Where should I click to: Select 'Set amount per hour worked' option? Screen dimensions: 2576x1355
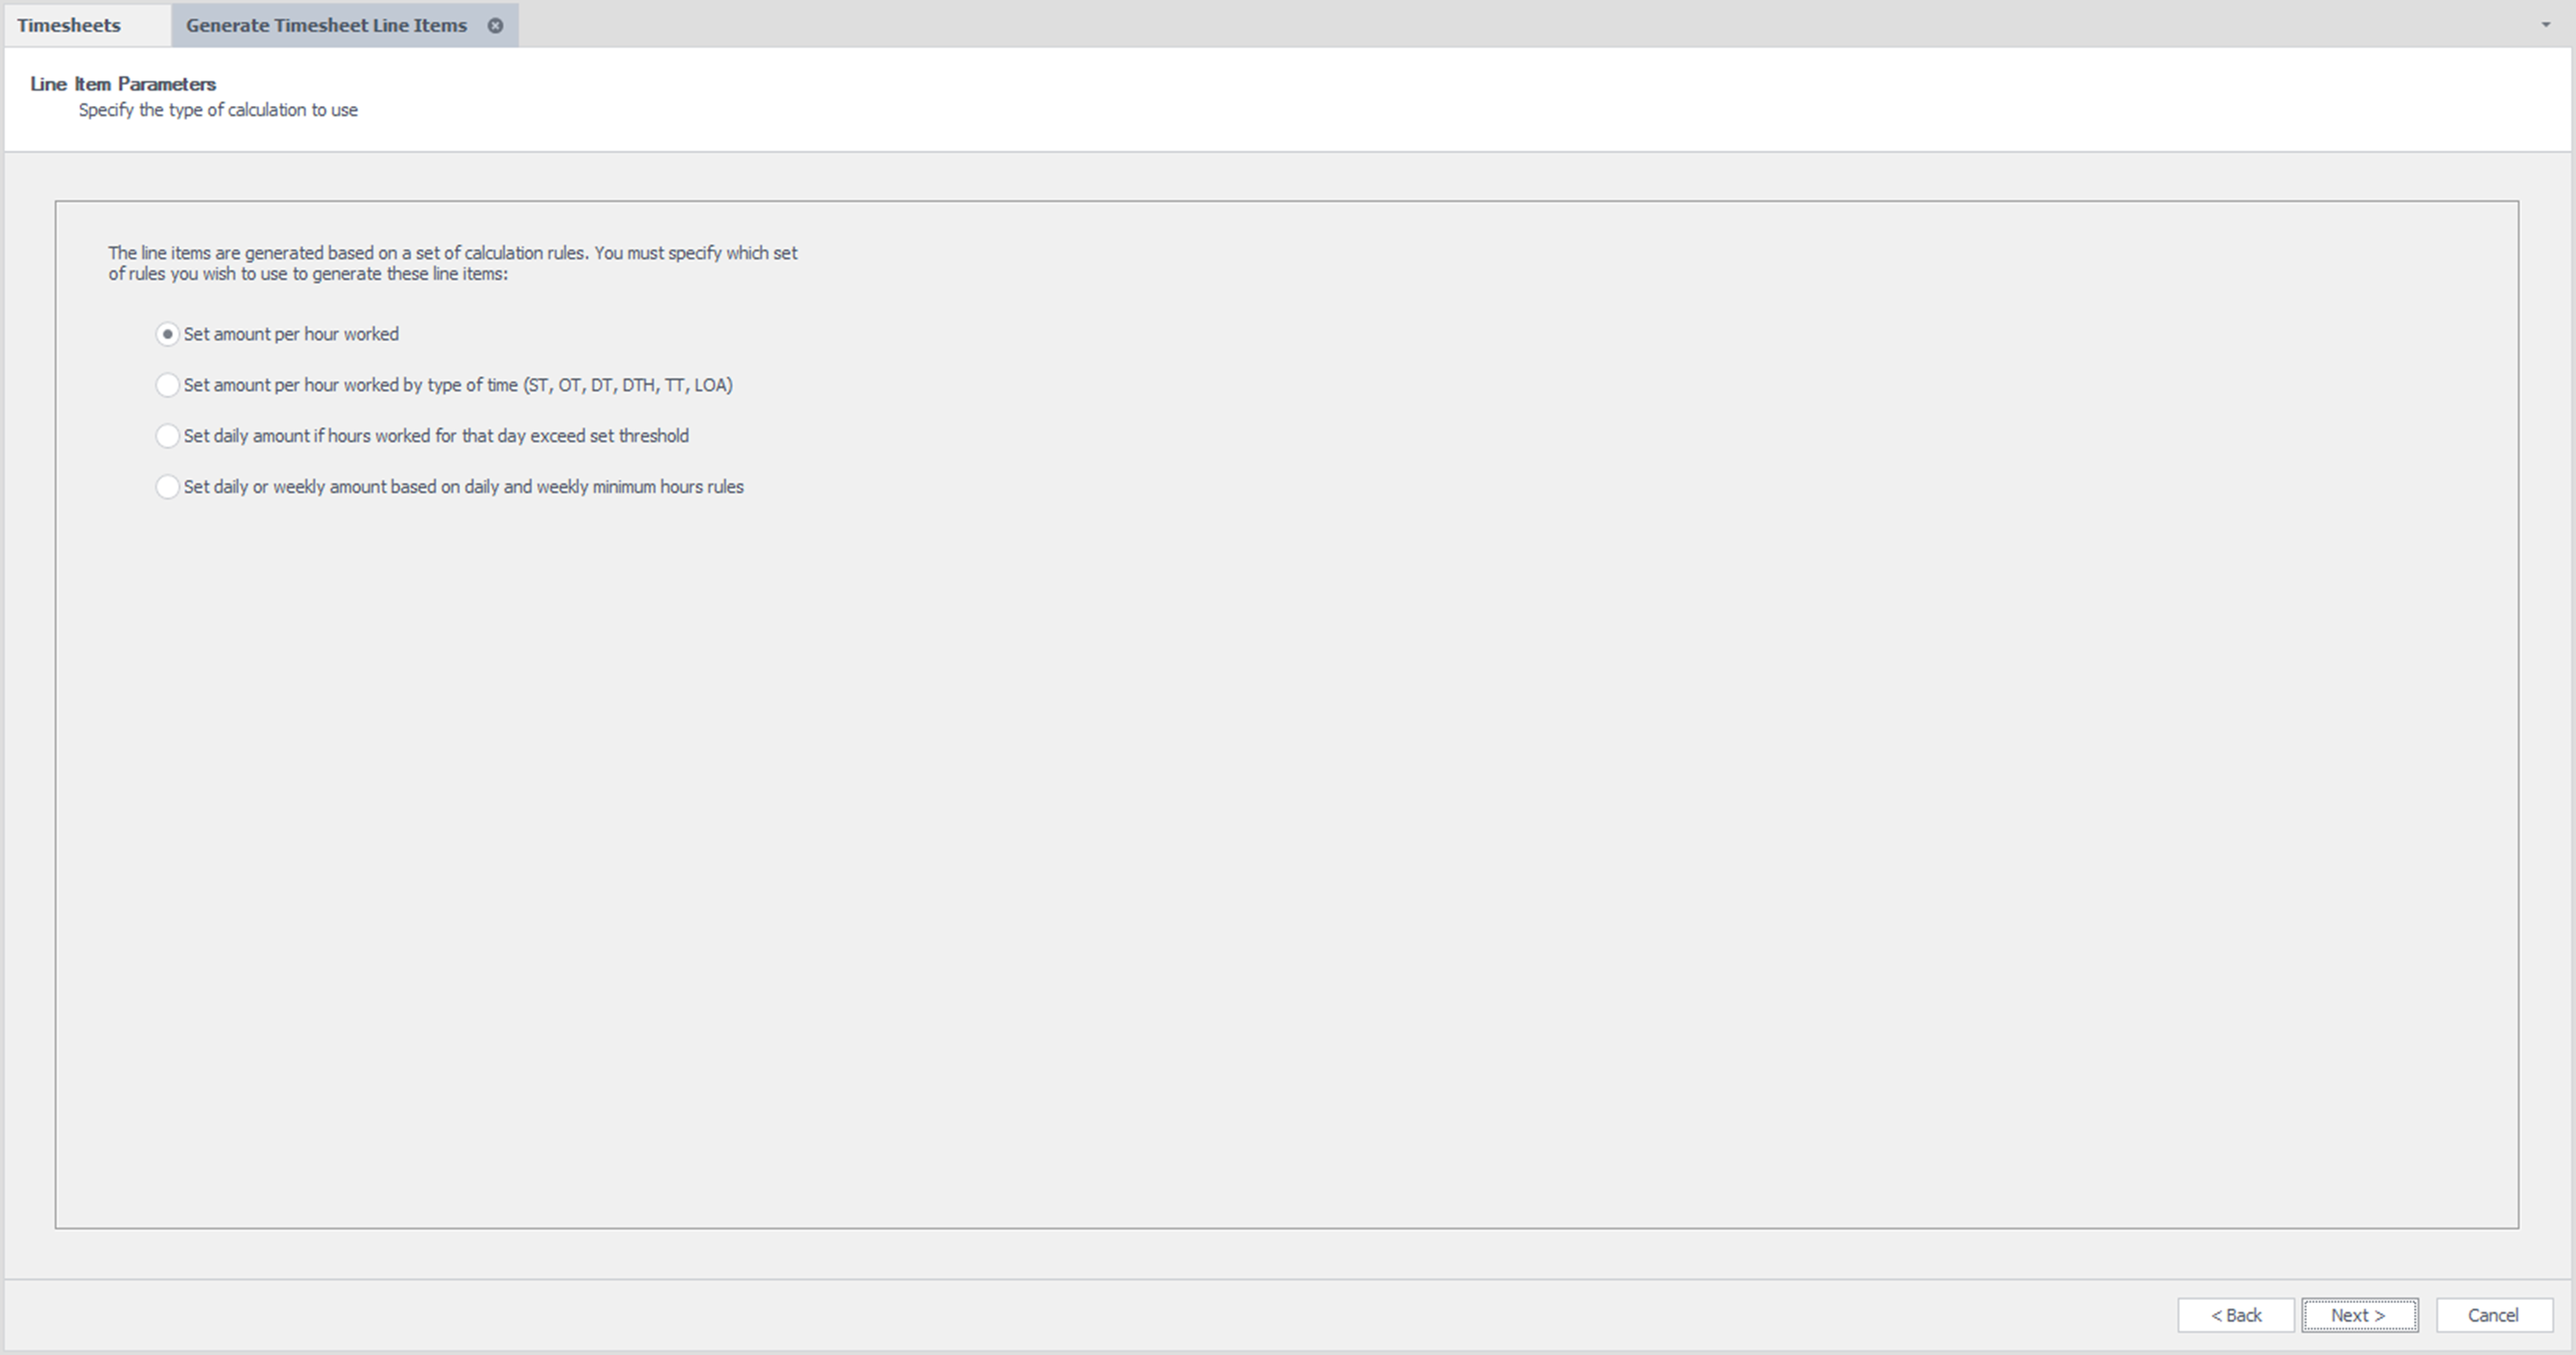(x=289, y=334)
